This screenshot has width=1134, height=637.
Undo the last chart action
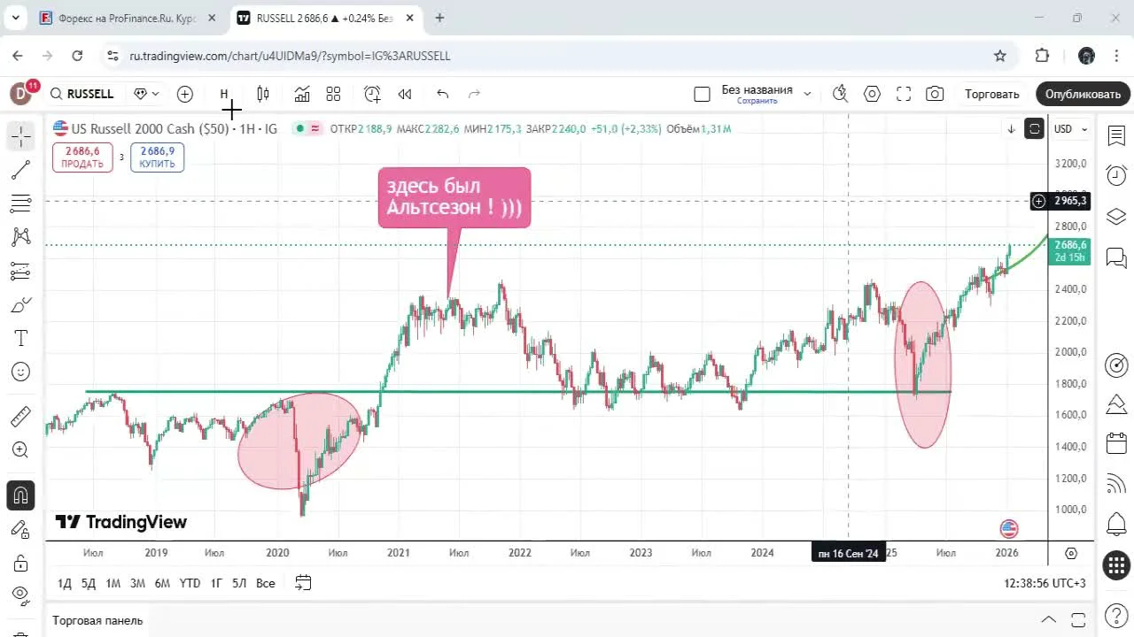[x=442, y=94]
